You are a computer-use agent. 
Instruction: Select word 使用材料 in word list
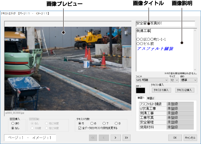[153, 127]
